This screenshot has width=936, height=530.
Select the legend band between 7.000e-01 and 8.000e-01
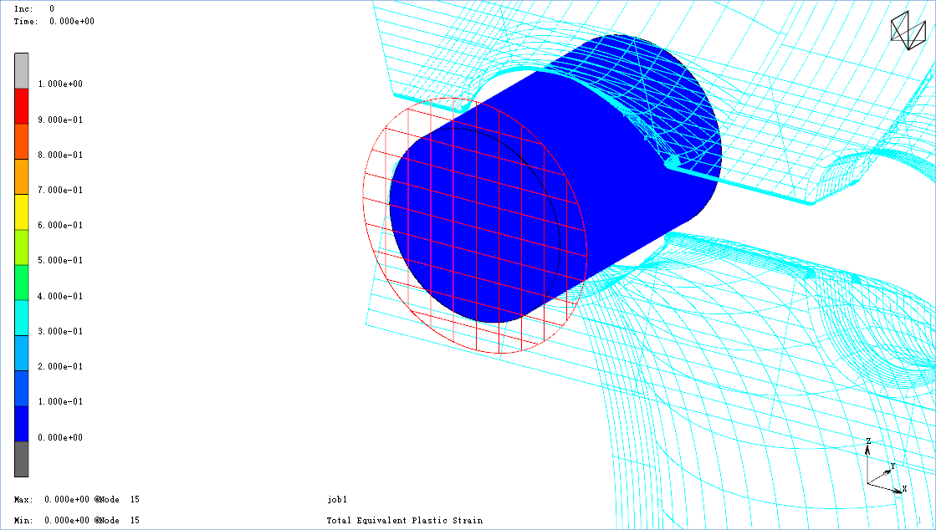[22, 176]
